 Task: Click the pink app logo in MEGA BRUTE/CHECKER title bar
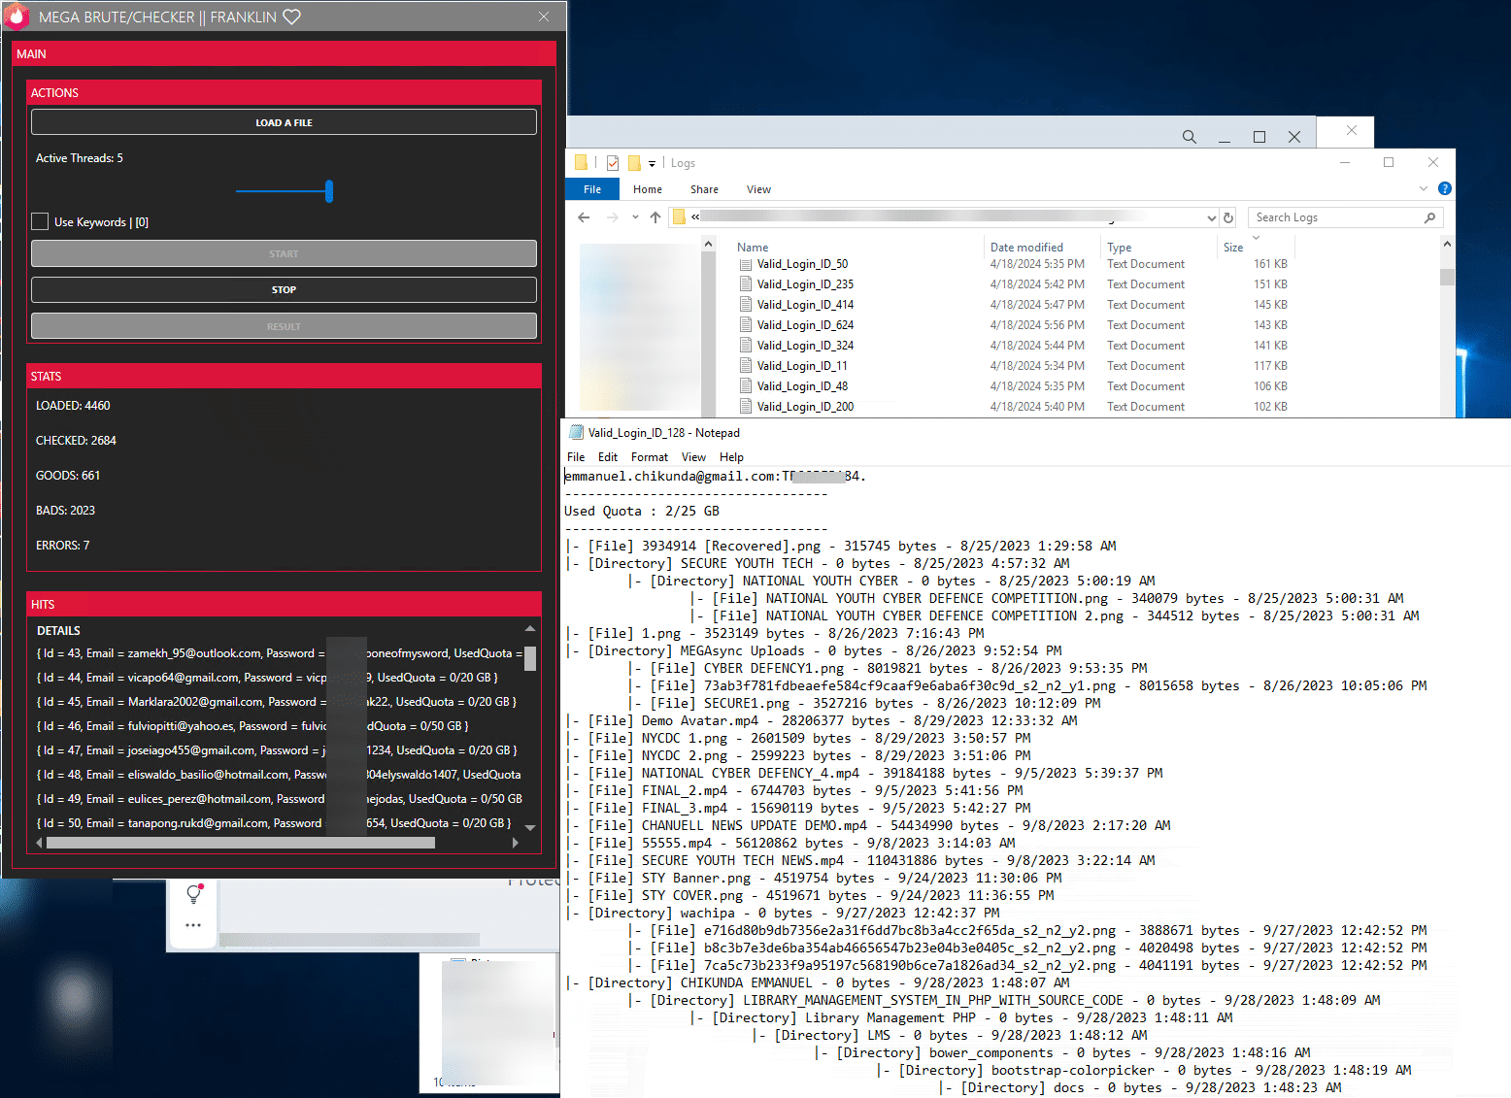[17, 17]
